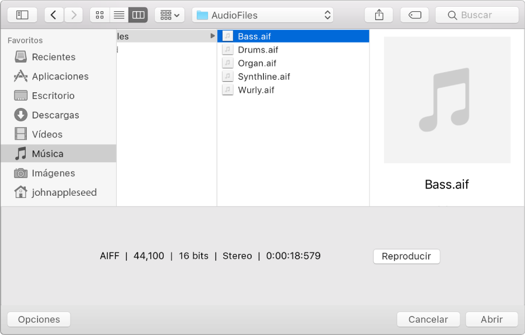Open Aplicaciones in the sidebar
The width and height of the screenshot is (525, 335).
pos(60,77)
